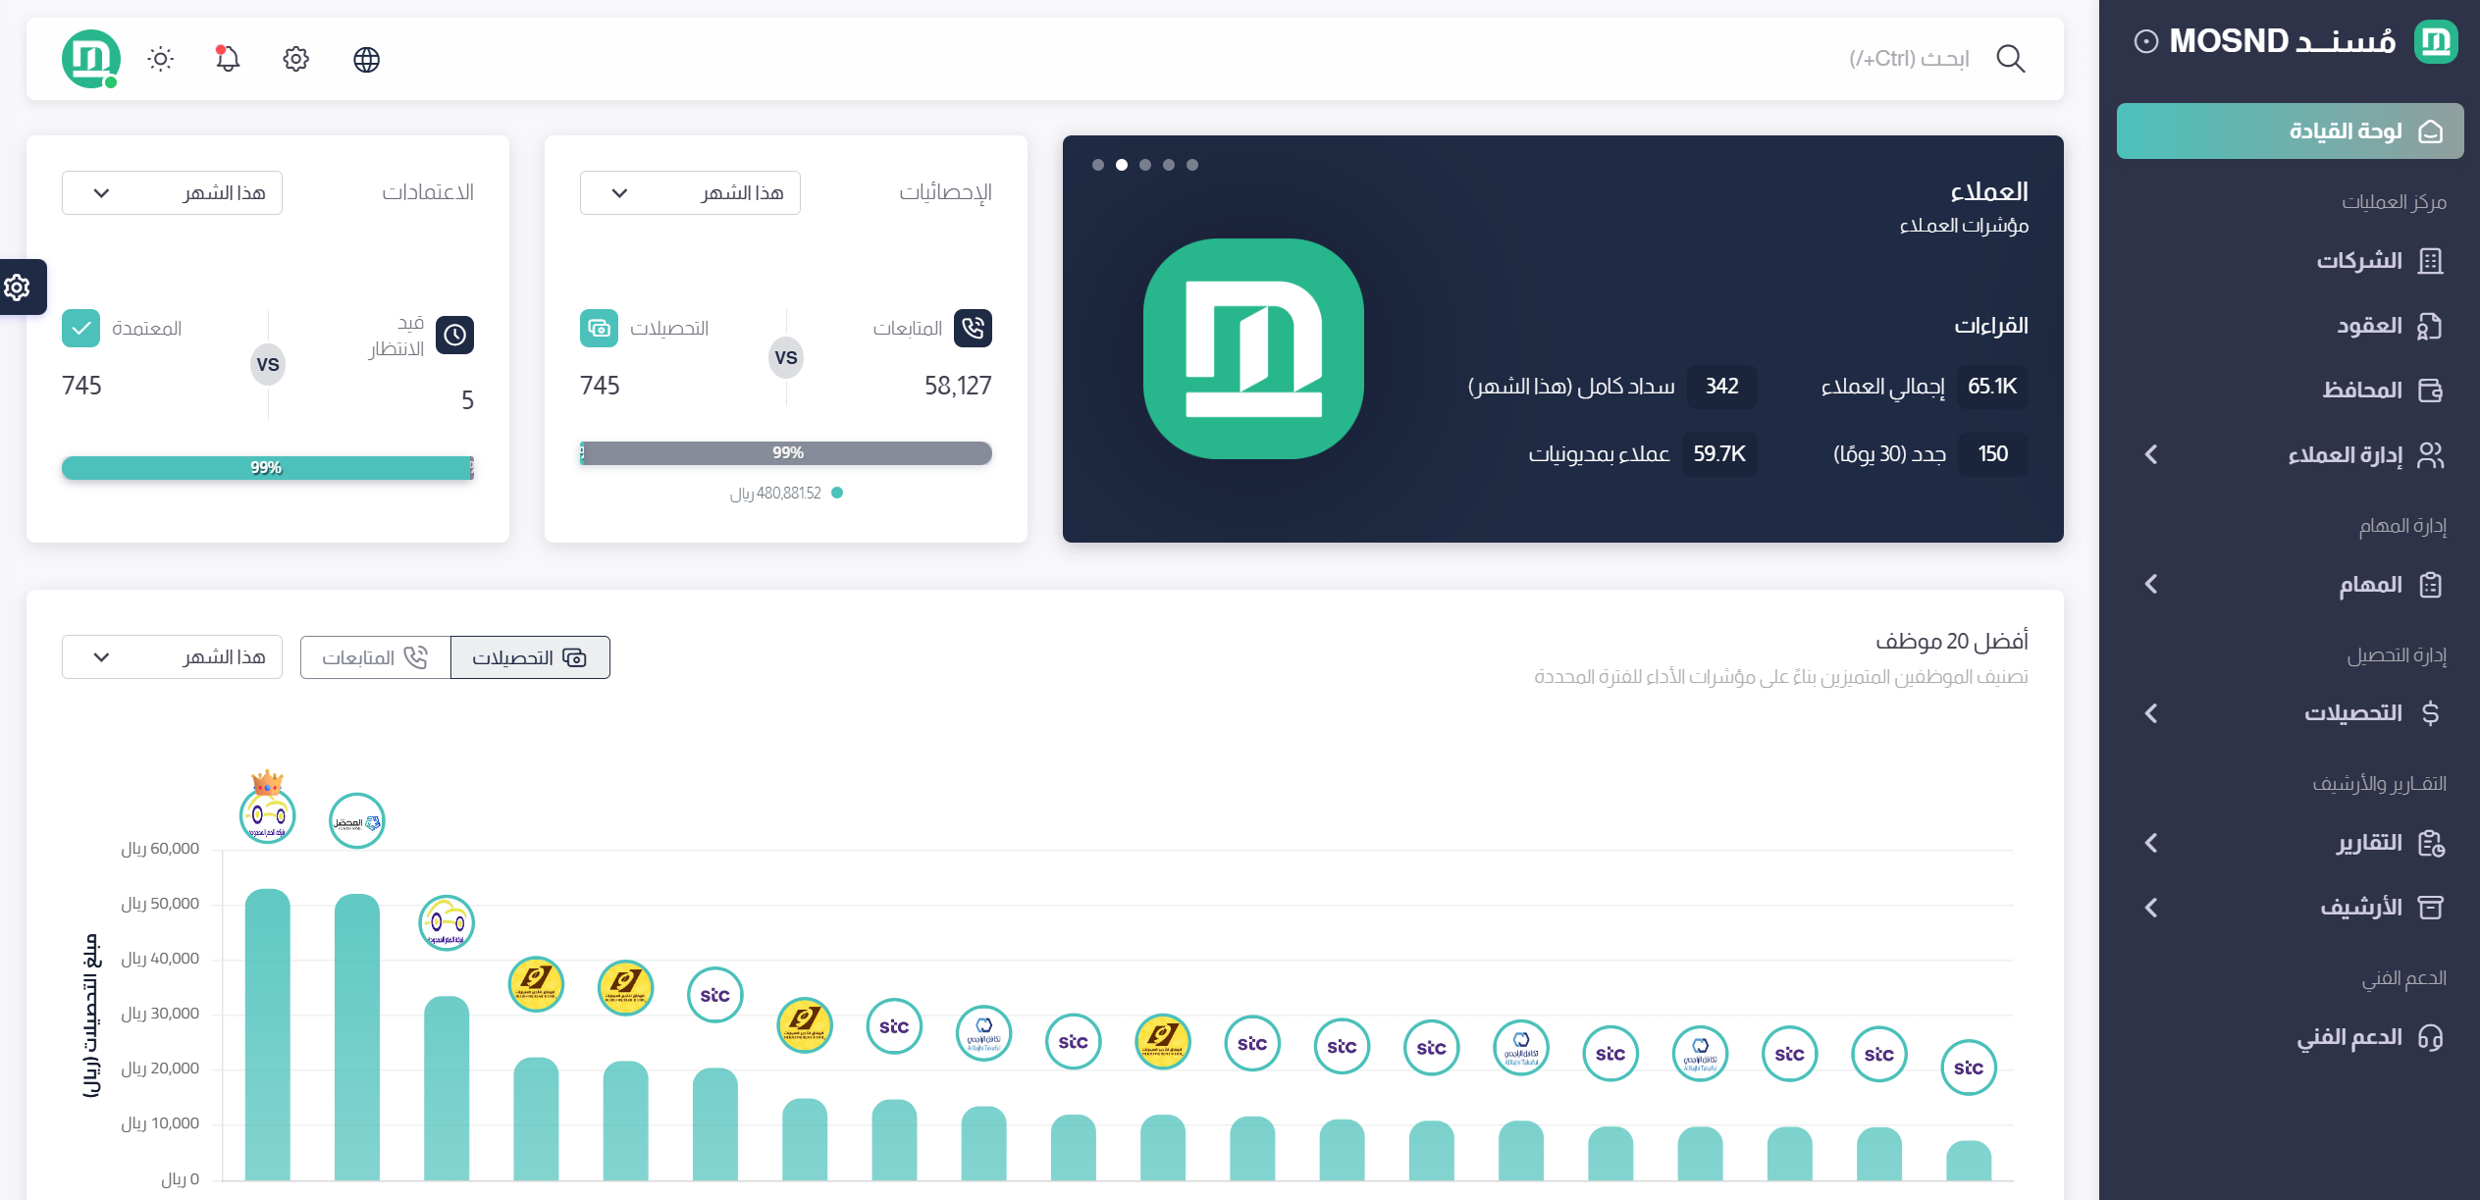Image resolution: width=2480 pixels, height=1200 pixels.
Task: Click the tallest chart bar of top employee
Action: coord(267,1034)
